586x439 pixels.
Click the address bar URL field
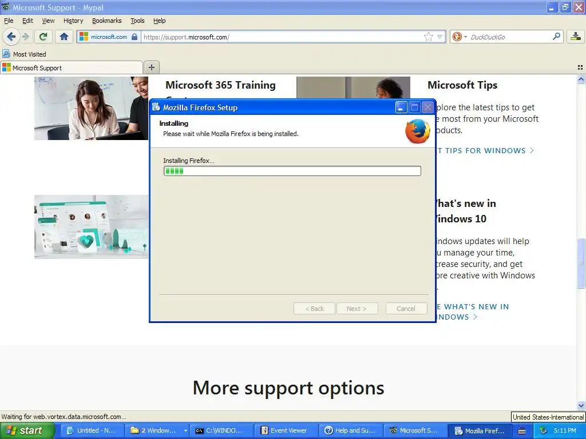coord(282,37)
